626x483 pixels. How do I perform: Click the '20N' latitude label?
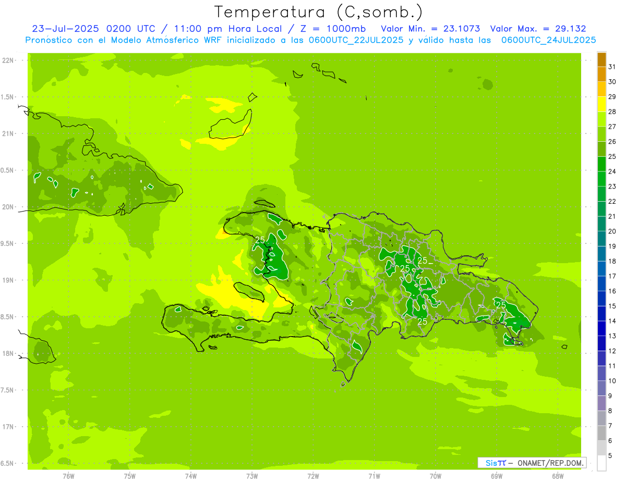tap(7, 207)
